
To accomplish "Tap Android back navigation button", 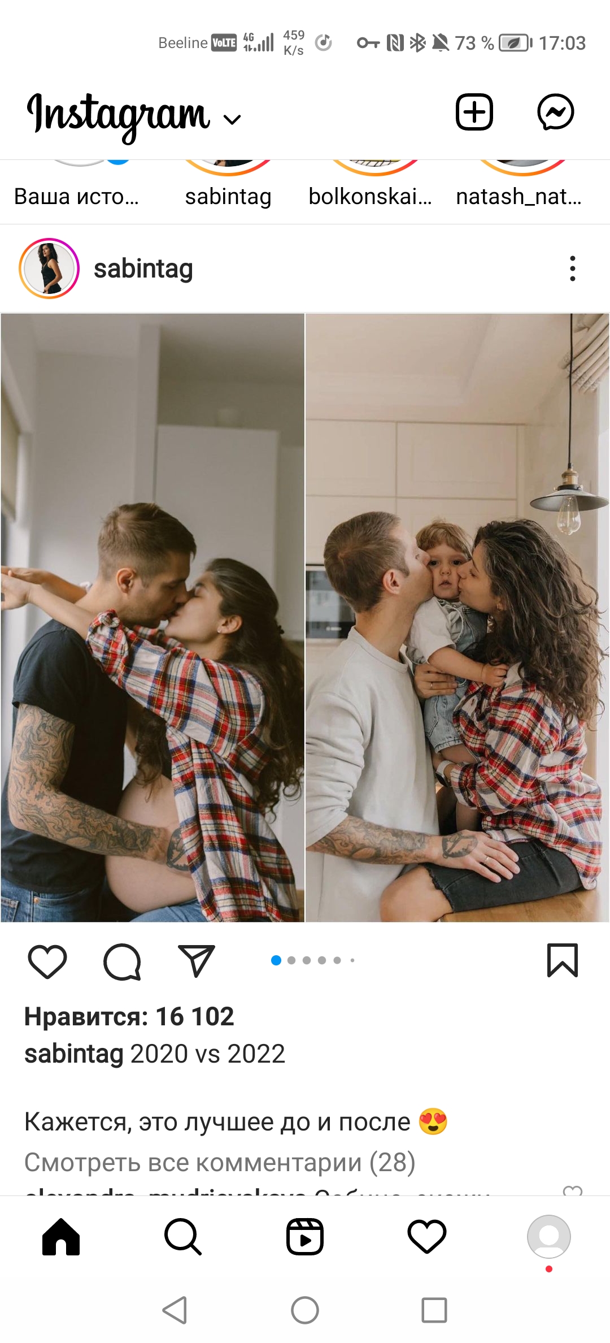I will tap(175, 1310).
